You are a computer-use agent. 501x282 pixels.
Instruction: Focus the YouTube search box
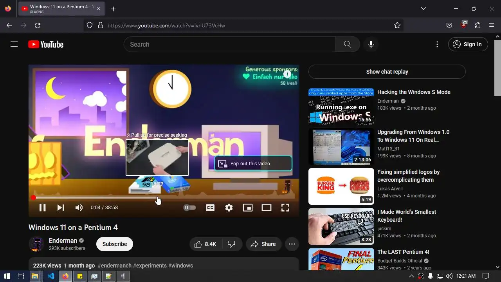pyautogui.click(x=229, y=44)
